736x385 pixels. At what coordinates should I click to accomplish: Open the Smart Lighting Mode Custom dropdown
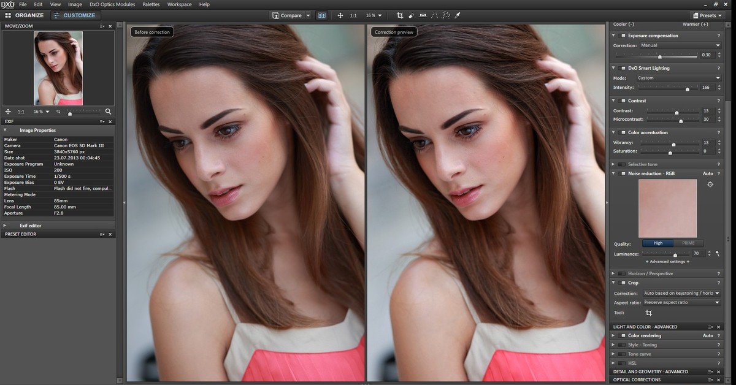[678, 78]
